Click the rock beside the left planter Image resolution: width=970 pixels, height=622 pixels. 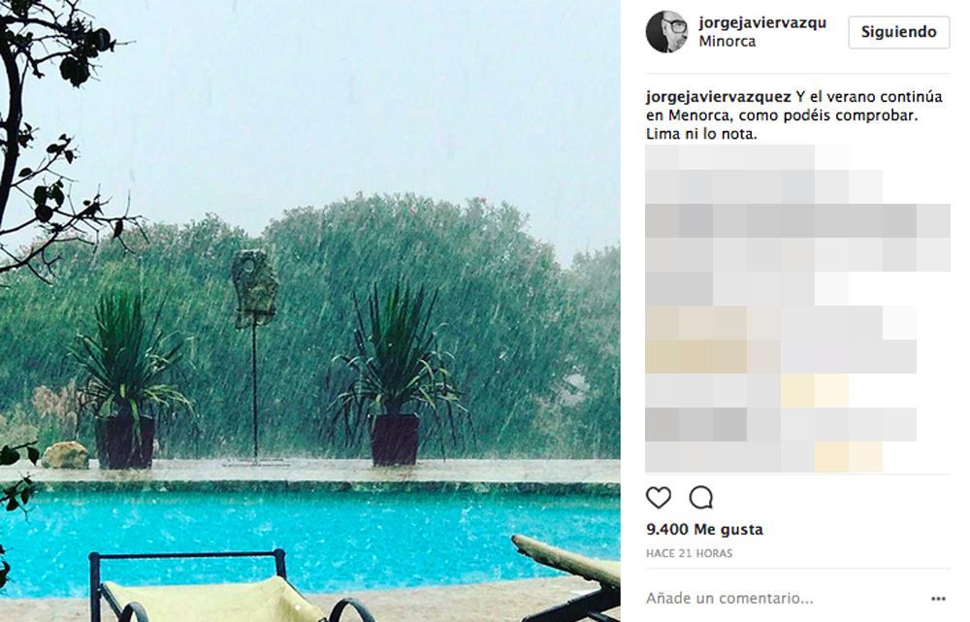(x=65, y=455)
